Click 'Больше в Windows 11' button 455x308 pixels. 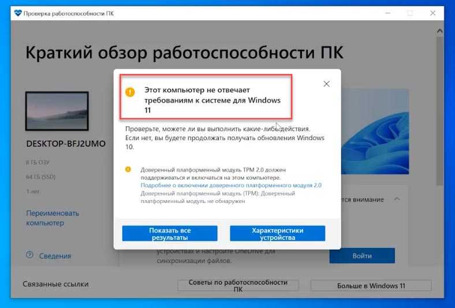click(371, 286)
